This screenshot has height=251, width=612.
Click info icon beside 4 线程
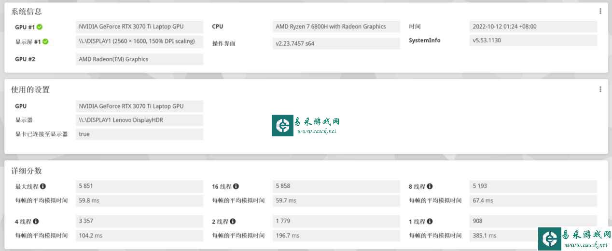(x=36, y=222)
